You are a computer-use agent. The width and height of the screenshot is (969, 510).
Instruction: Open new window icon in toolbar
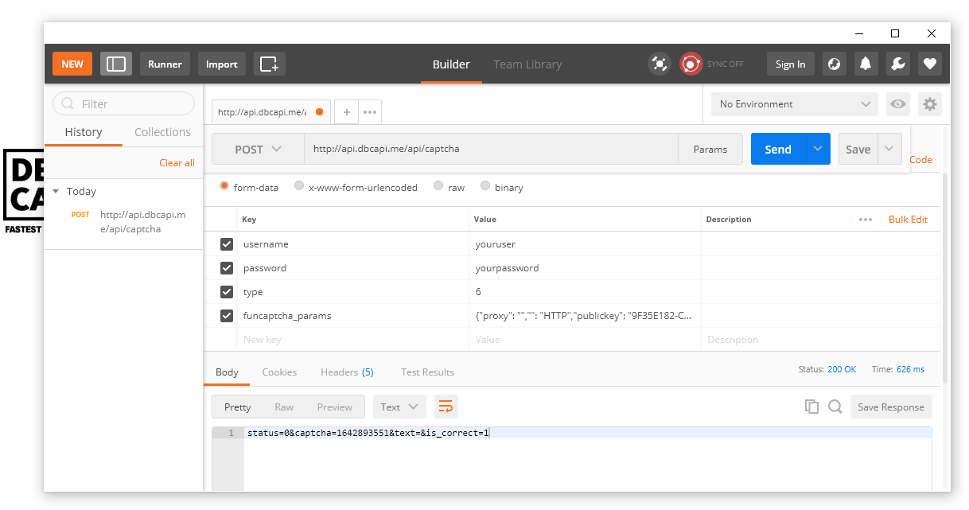pos(269,64)
